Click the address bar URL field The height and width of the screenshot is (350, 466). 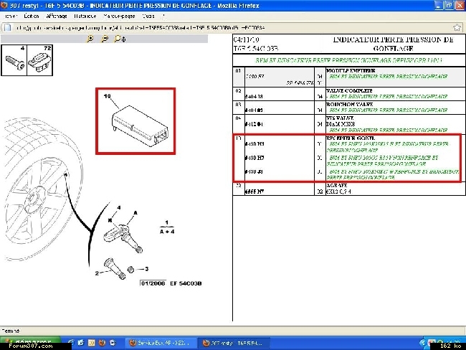coord(232,28)
